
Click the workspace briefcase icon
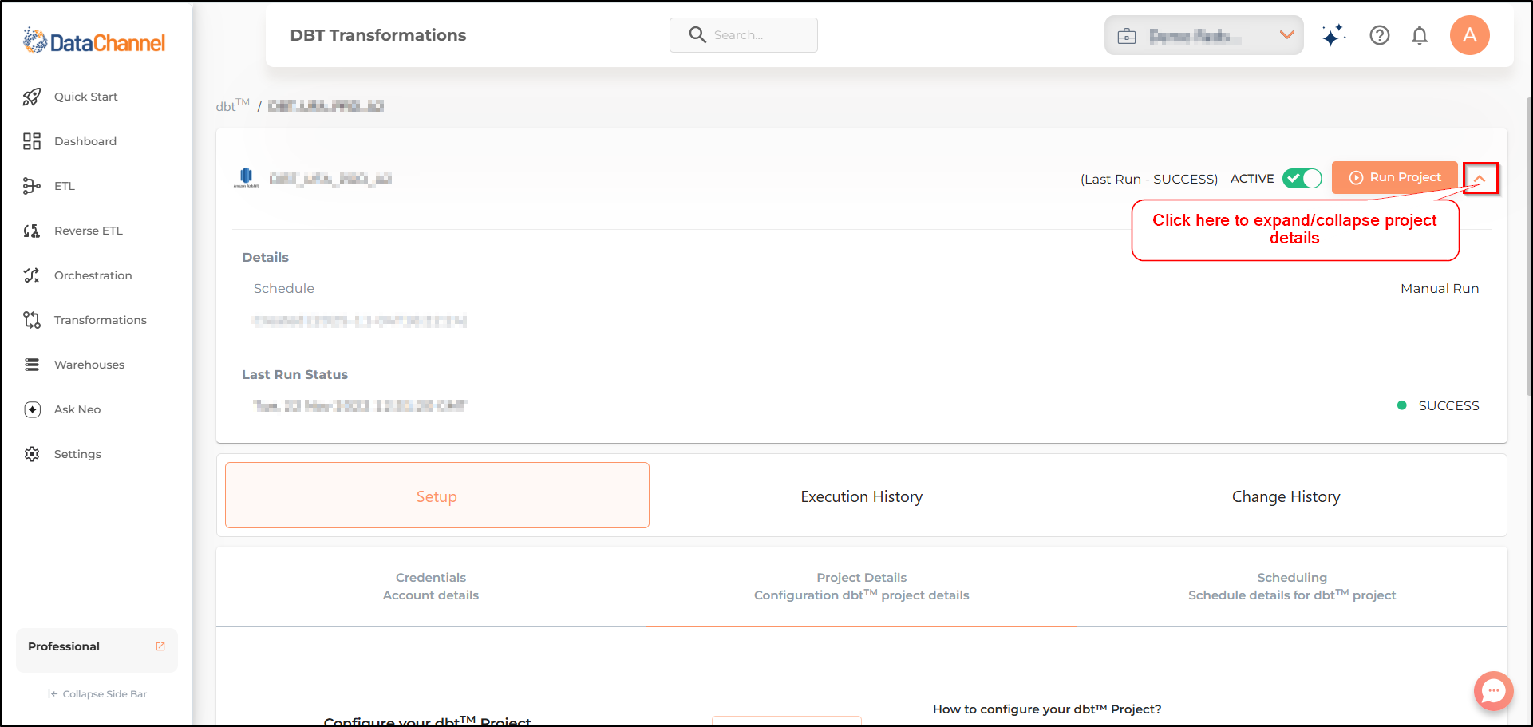(1127, 36)
